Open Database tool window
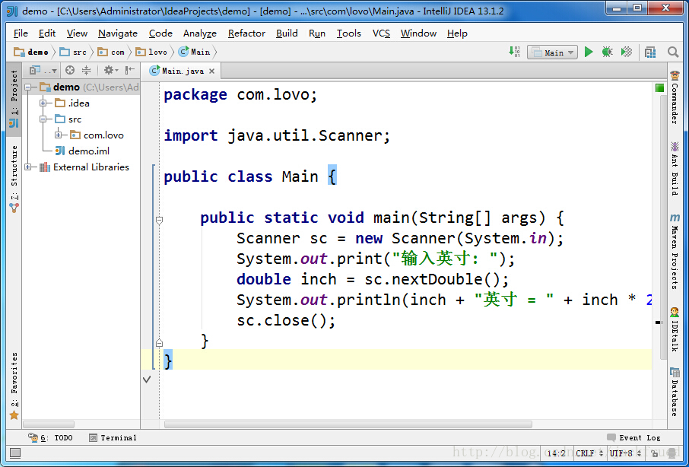Image resolution: width=689 pixels, height=467 pixels. pos(675,392)
